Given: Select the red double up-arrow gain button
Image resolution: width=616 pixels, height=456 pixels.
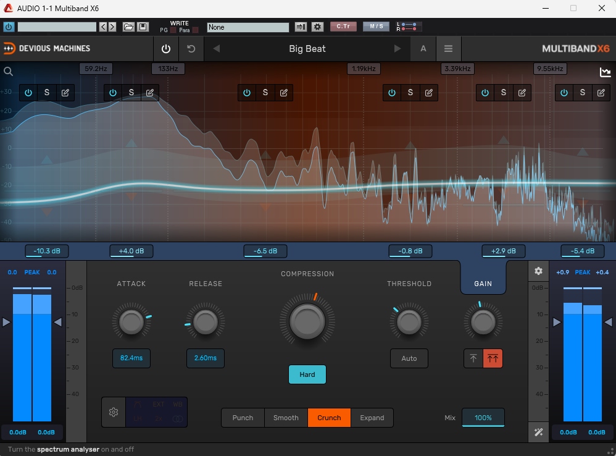Looking at the screenshot, I should pyautogui.click(x=493, y=358).
